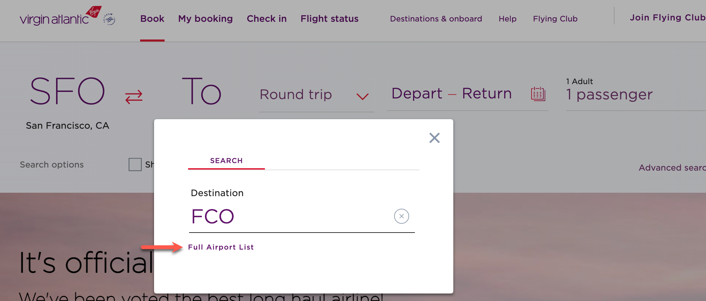Open the calendar icon next to dates
Viewport: 706px width, 301px height.
(538, 95)
